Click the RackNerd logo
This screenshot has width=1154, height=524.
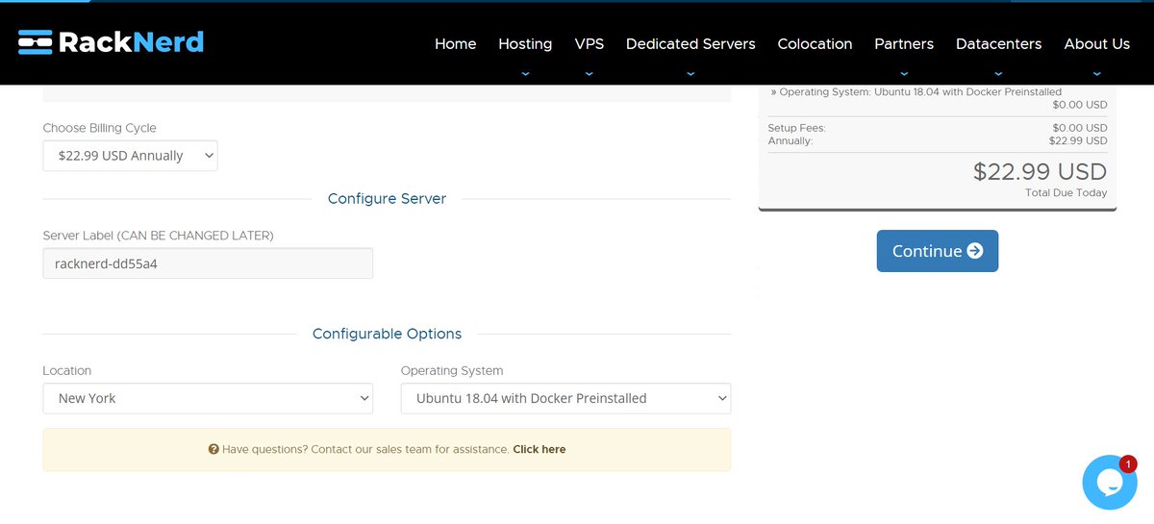[x=111, y=42]
